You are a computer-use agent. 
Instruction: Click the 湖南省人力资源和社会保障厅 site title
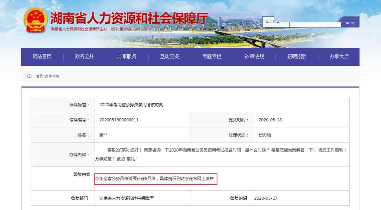click(129, 18)
